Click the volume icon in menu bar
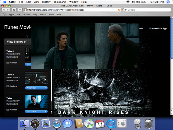This screenshot has width=173, height=130. [x=133, y=2]
